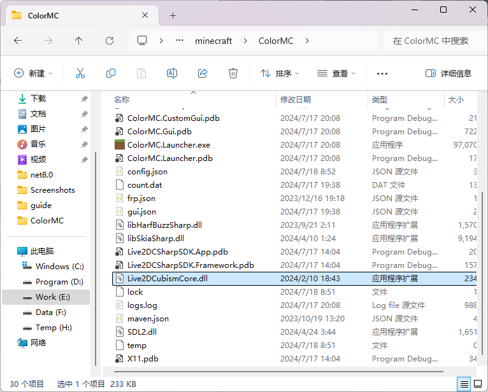Open the 查看 view dropdown
Viewport: 488px width, 392px height.
tap(336, 73)
